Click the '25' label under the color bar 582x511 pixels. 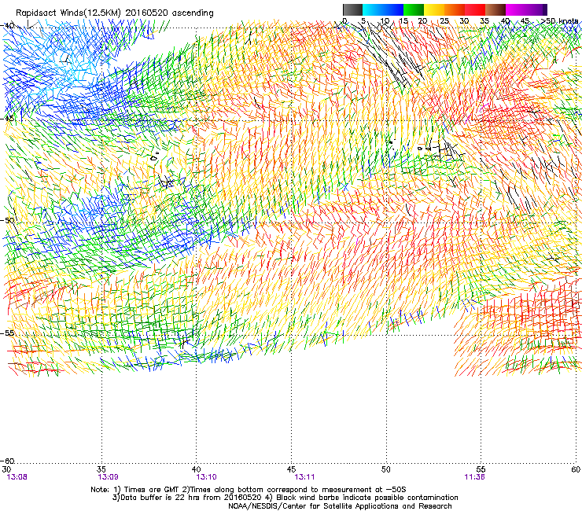click(x=444, y=21)
